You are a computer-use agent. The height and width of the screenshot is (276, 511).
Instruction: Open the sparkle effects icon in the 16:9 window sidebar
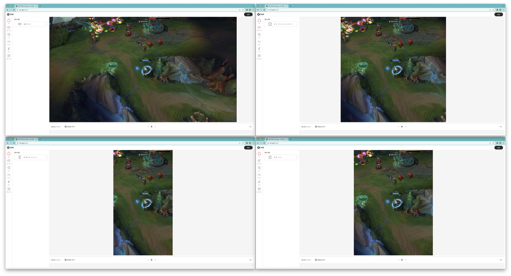tap(9, 35)
